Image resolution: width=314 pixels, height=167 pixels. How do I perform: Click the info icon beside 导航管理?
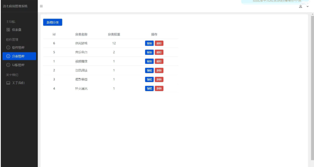pos(8,65)
